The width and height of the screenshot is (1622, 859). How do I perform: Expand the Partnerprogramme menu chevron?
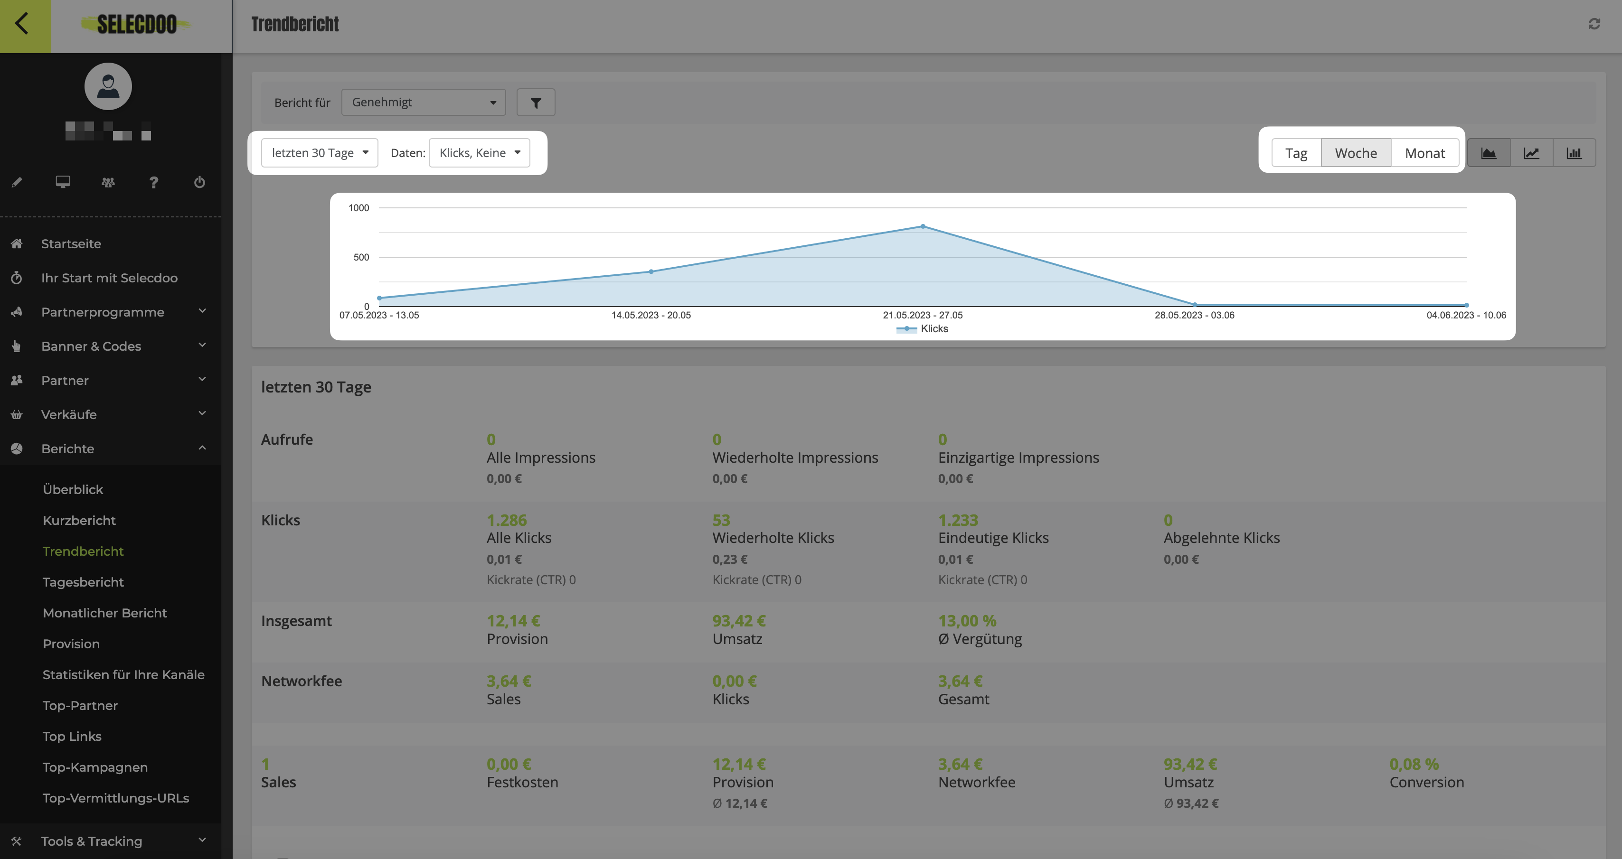202,311
